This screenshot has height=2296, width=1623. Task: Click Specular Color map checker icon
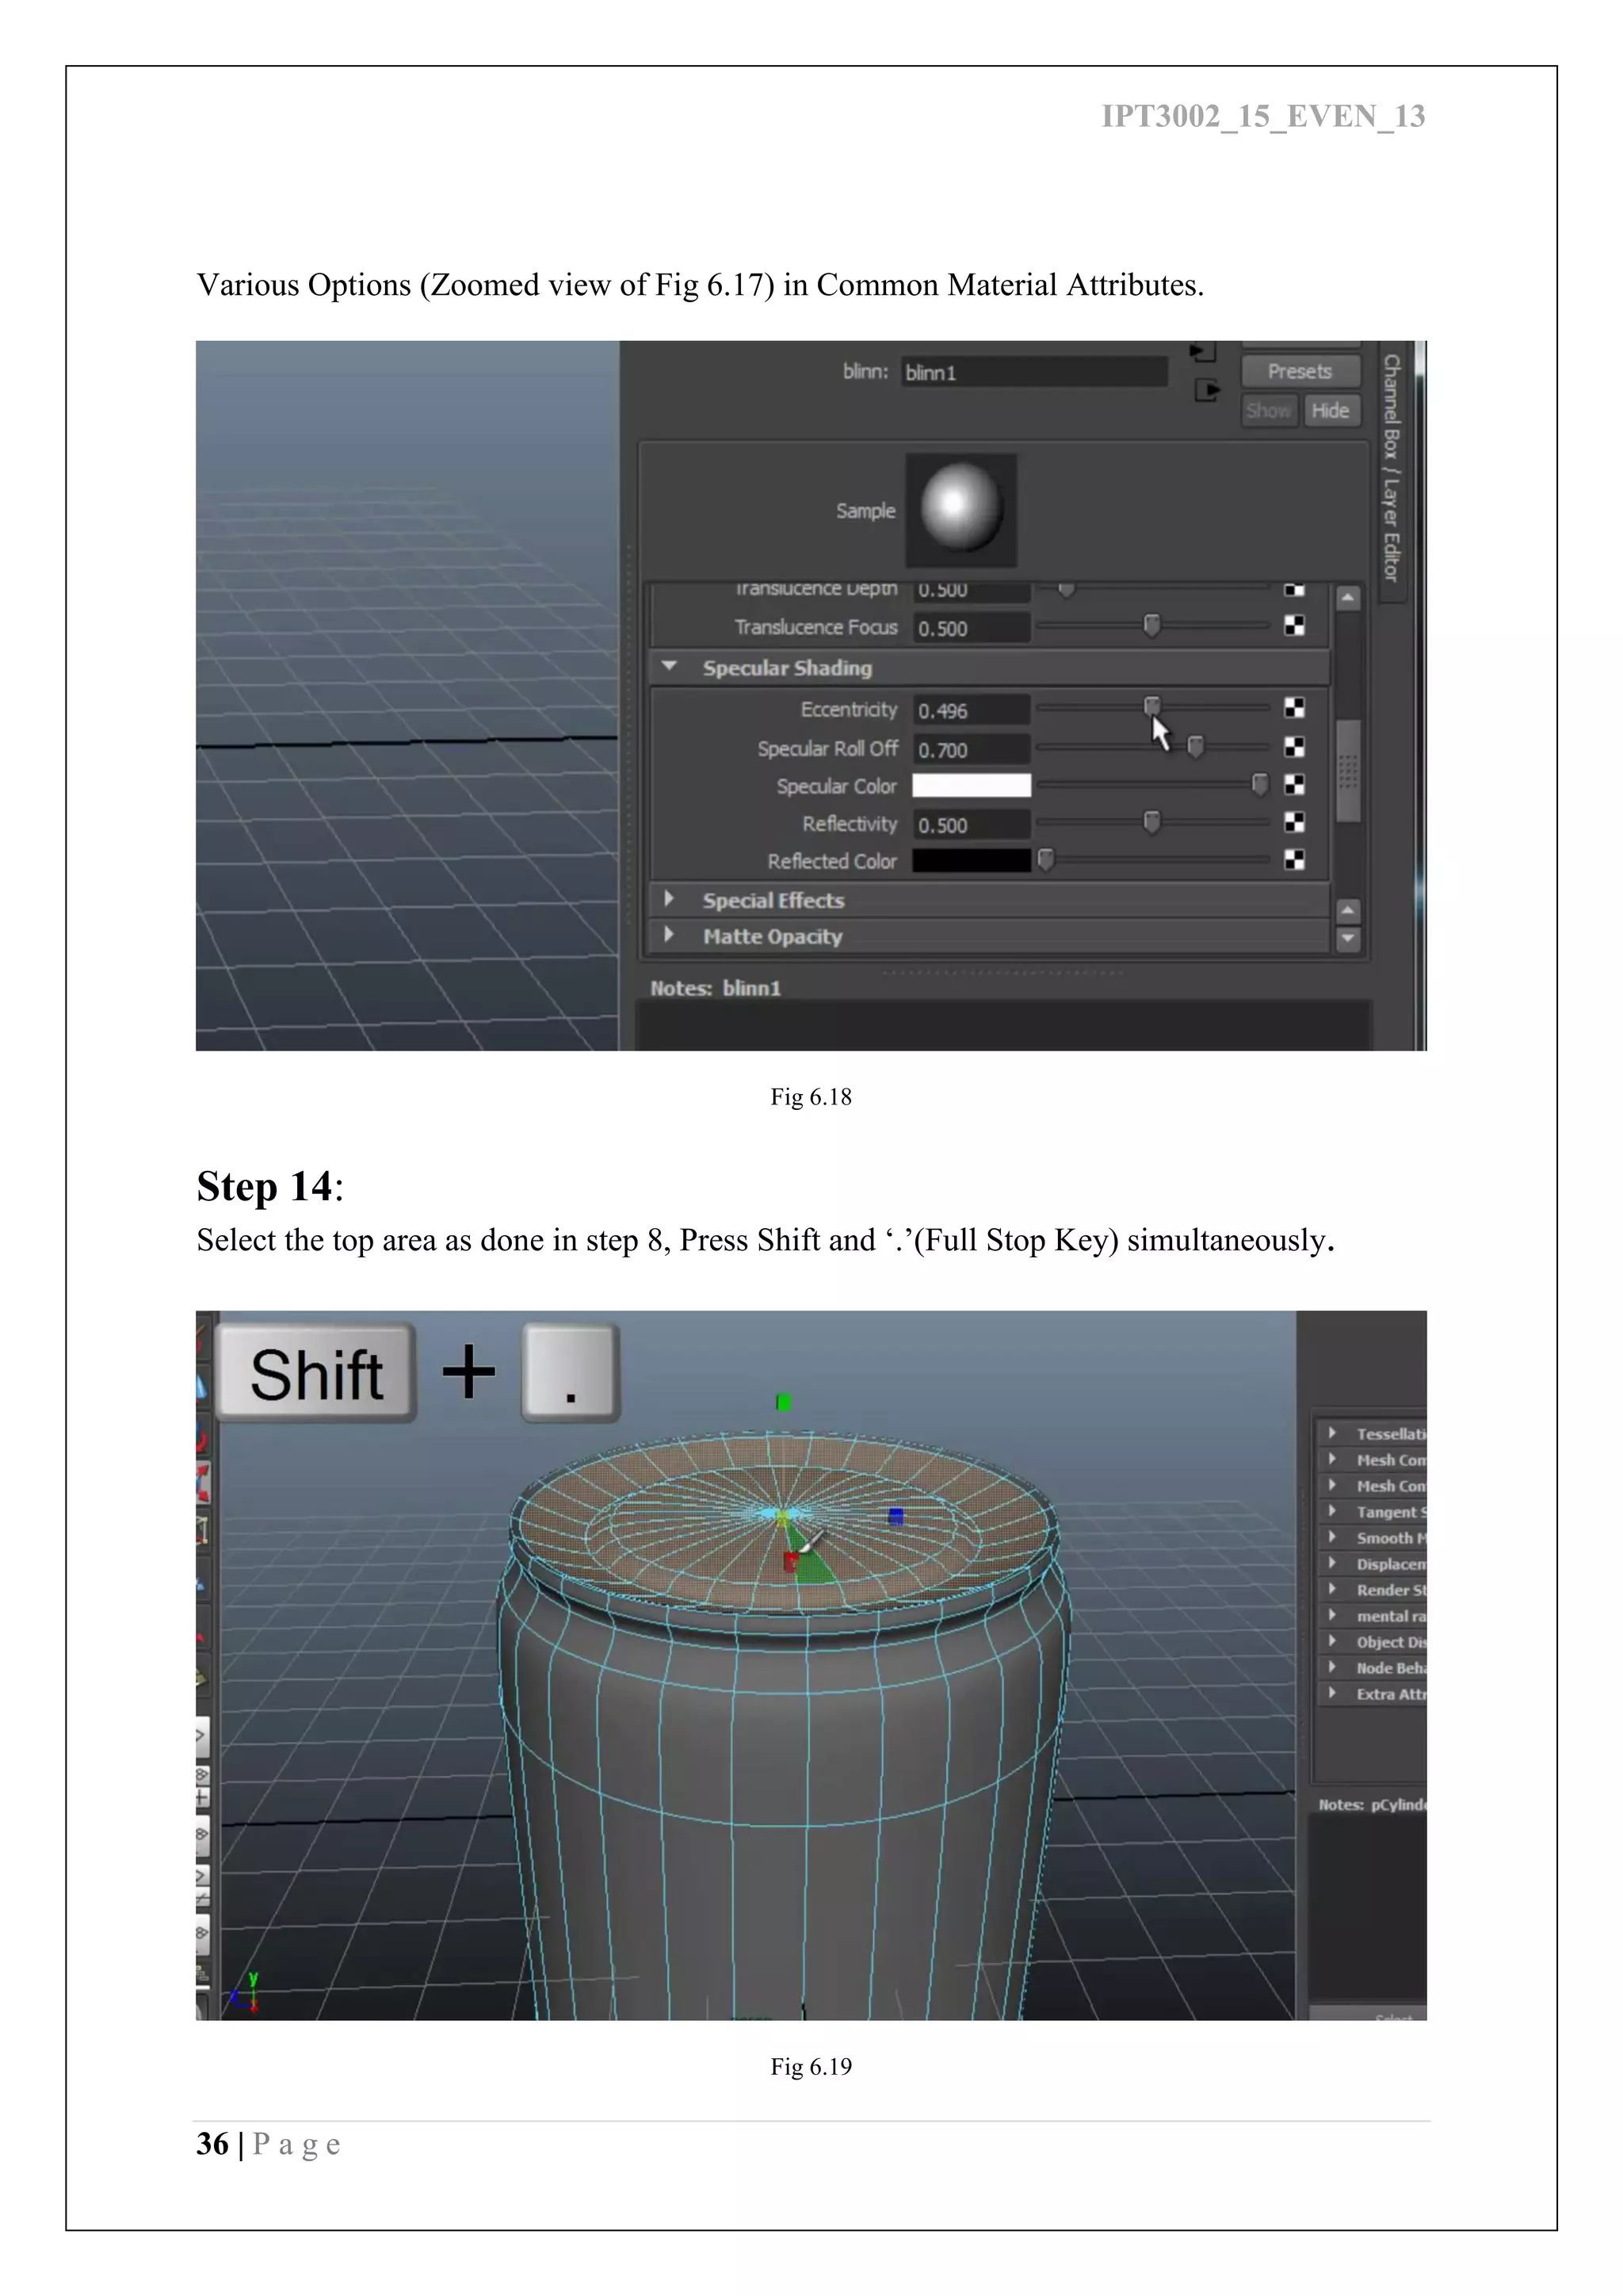tap(1293, 784)
